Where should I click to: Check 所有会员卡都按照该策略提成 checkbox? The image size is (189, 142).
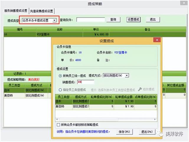58,125
